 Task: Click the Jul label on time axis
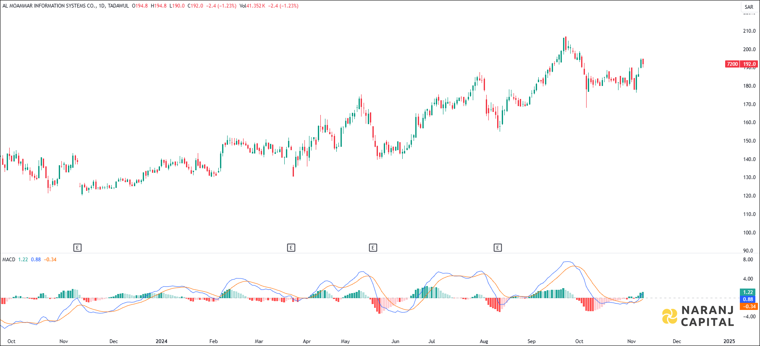click(x=432, y=341)
